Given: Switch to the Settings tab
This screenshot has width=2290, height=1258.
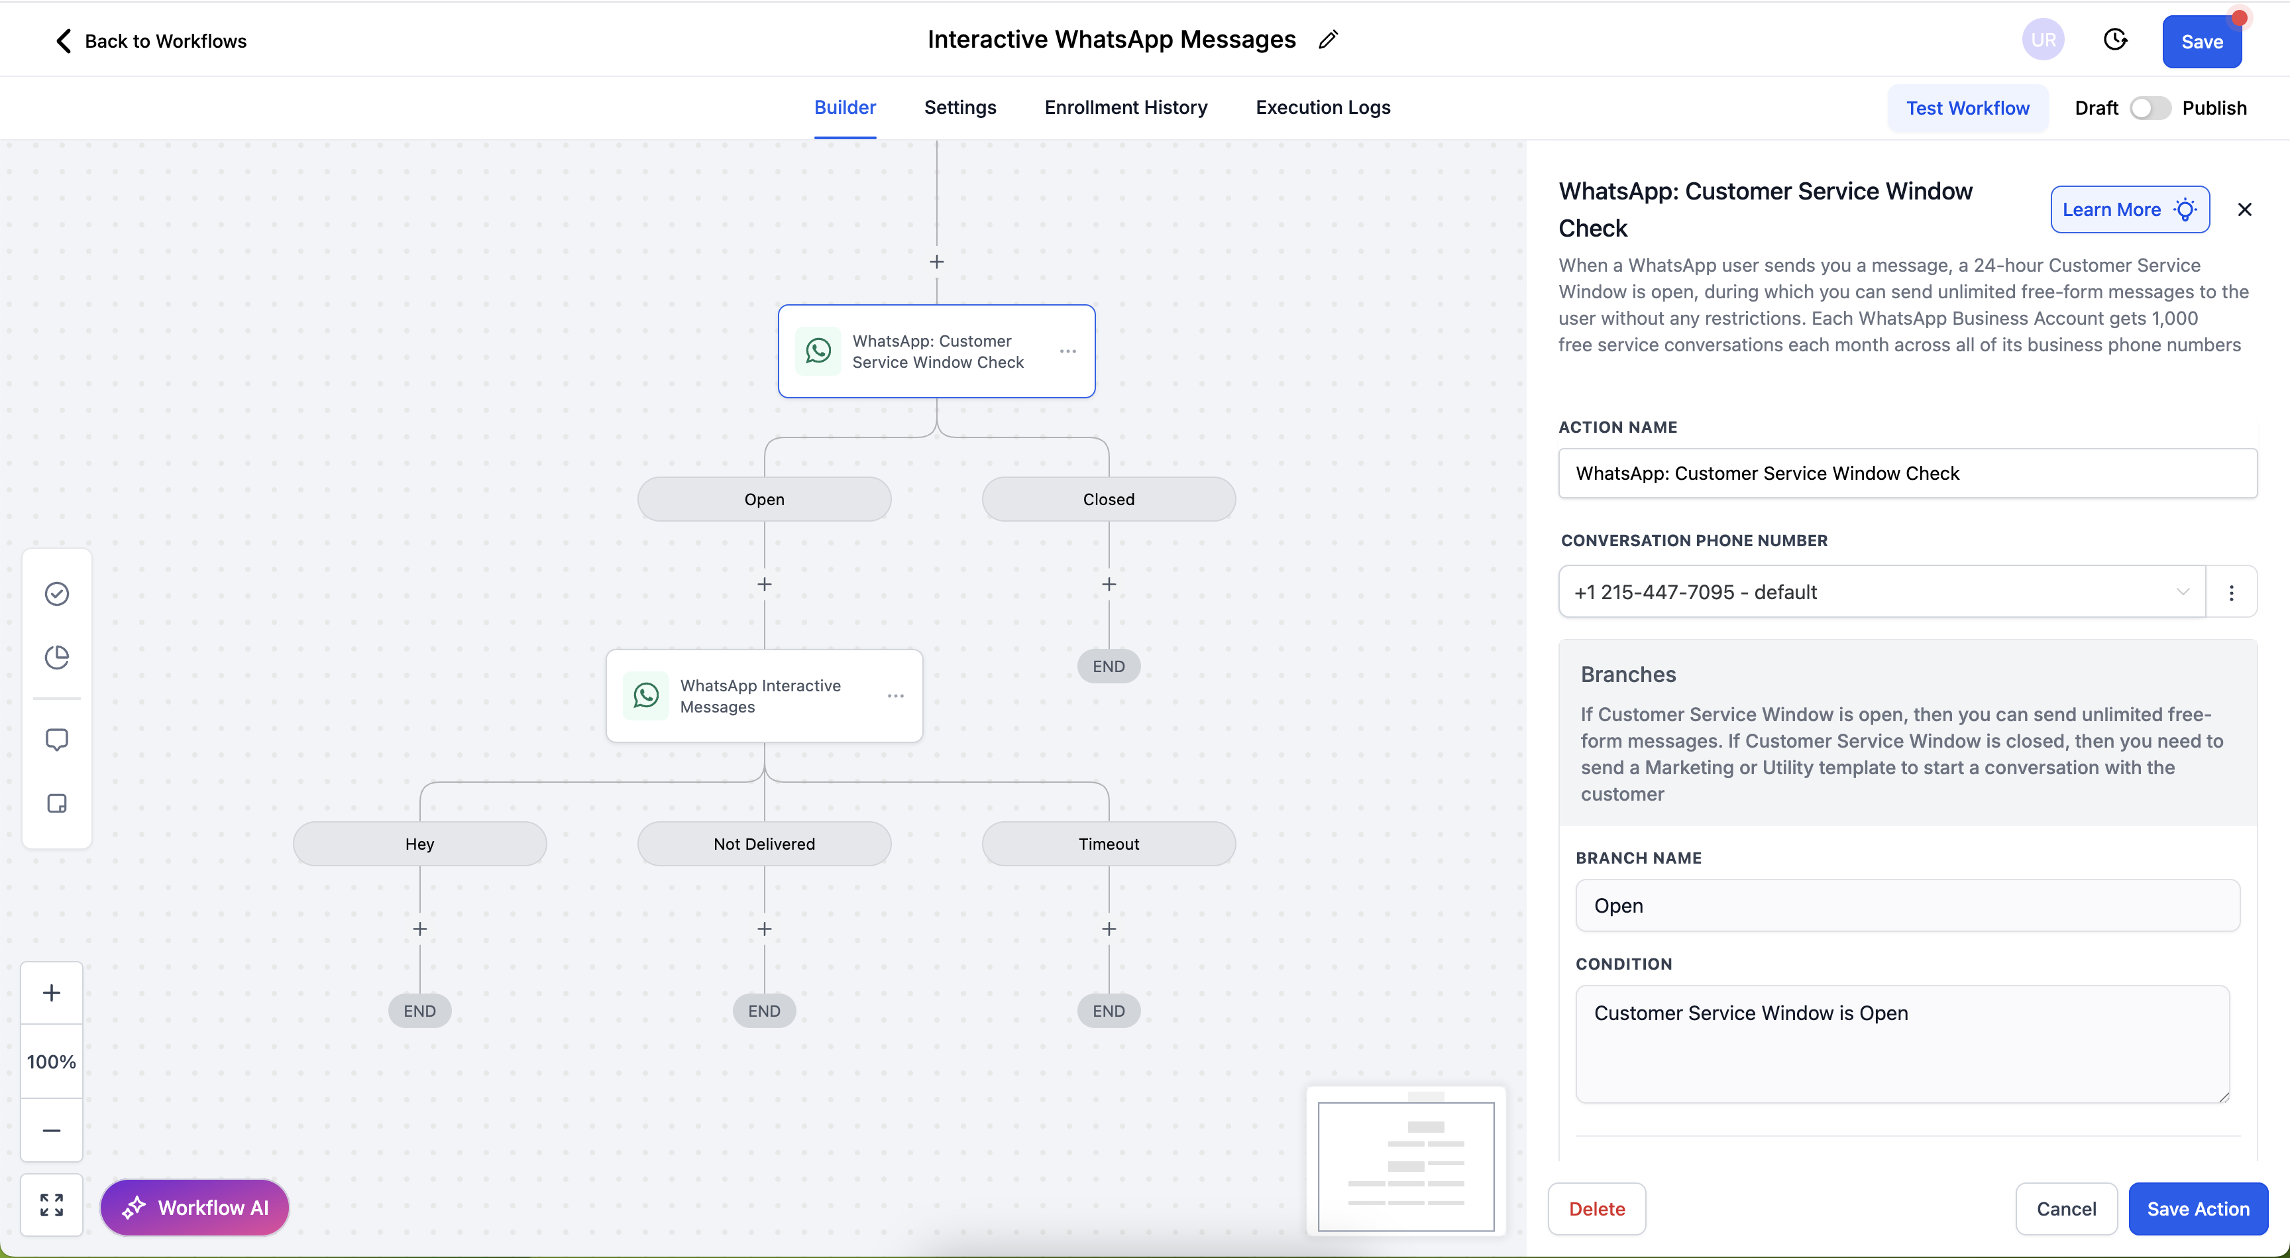Looking at the screenshot, I should click(x=960, y=107).
